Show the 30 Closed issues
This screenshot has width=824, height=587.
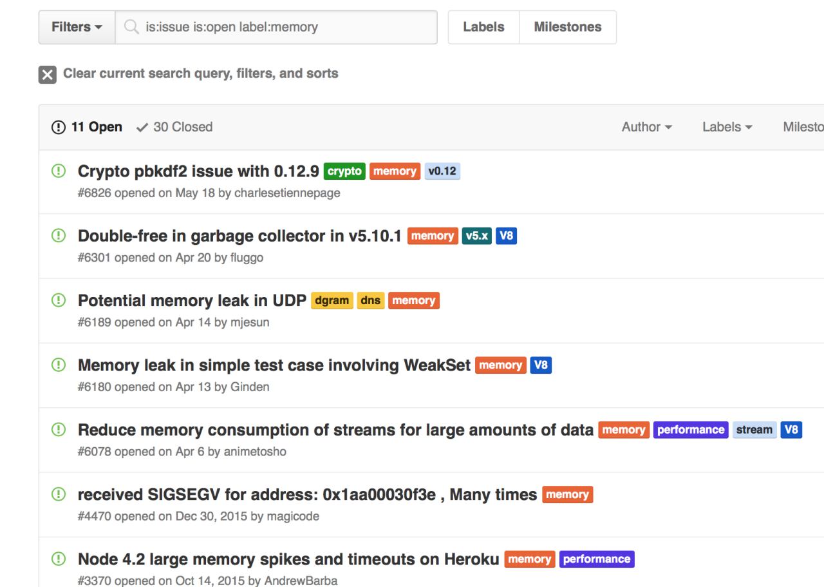pyautogui.click(x=175, y=127)
